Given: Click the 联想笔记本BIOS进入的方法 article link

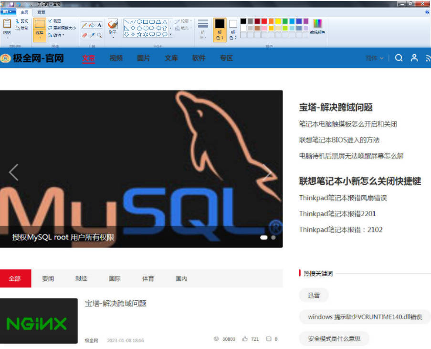Looking at the screenshot, I should [339, 140].
